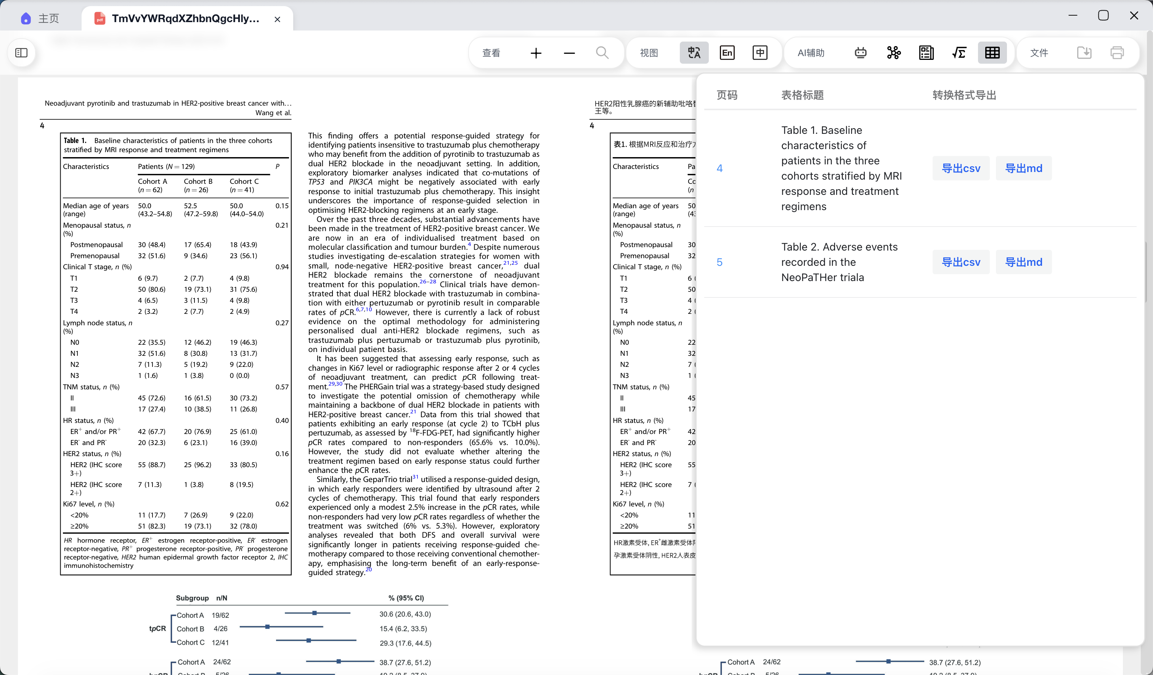Toggle bilingual translation view mode

(x=694, y=53)
